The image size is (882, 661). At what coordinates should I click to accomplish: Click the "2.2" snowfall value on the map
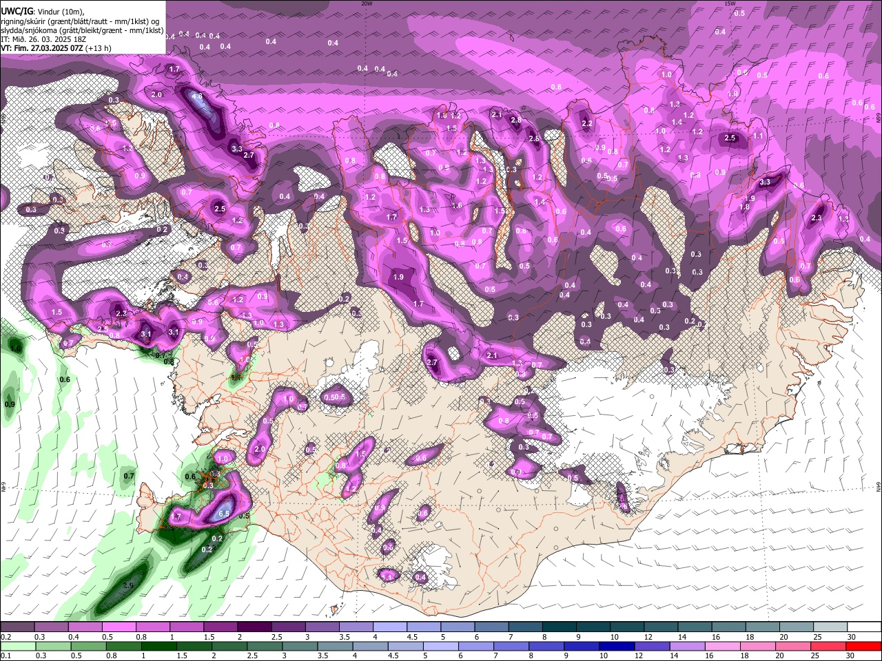[x=587, y=124]
